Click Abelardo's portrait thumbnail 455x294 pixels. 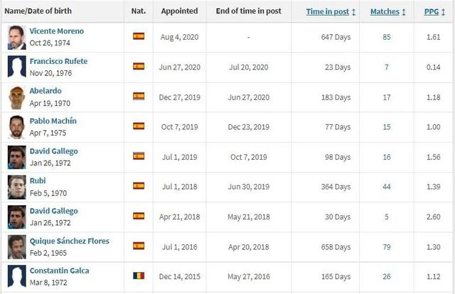point(17,98)
